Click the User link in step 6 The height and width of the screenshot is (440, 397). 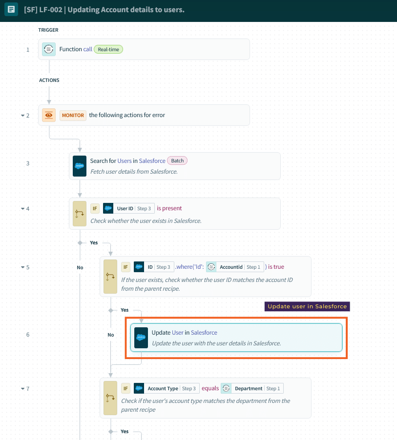(x=178, y=333)
